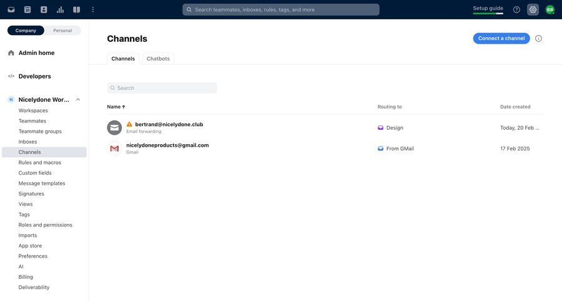Viewport: 562px width, 302px height.
Task: Open the inbox icon in top bar
Action: tap(11, 10)
